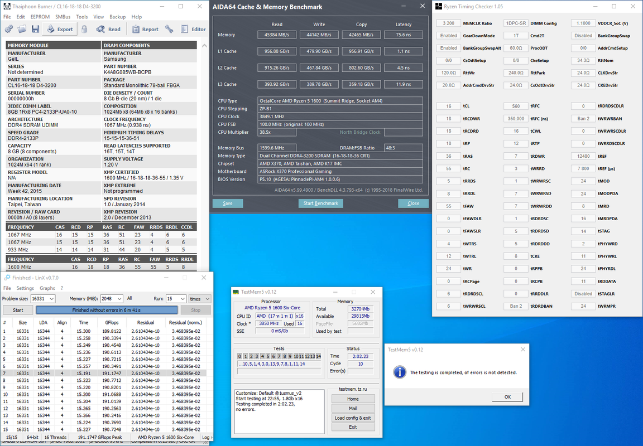The image size is (643, 446).
Task: Expand the LinX Memory (MiB) dropdown
Action: click(119, 299)
